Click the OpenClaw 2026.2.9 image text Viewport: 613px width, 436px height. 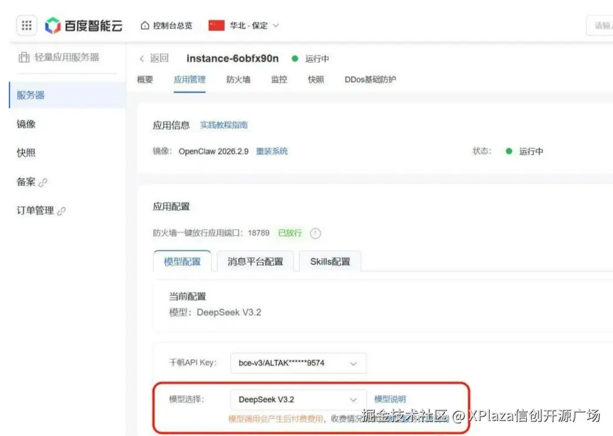(x=214, y=151)
